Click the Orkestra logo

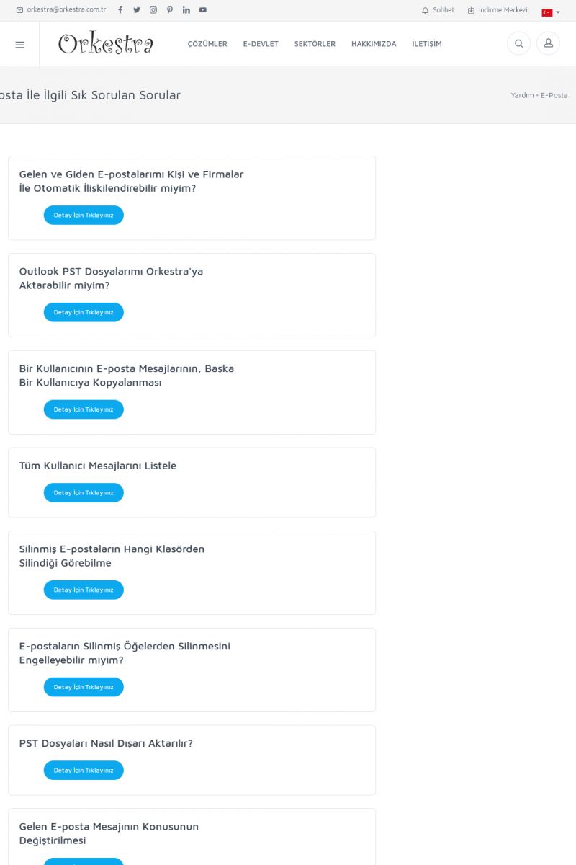click(x=106, y=44)
